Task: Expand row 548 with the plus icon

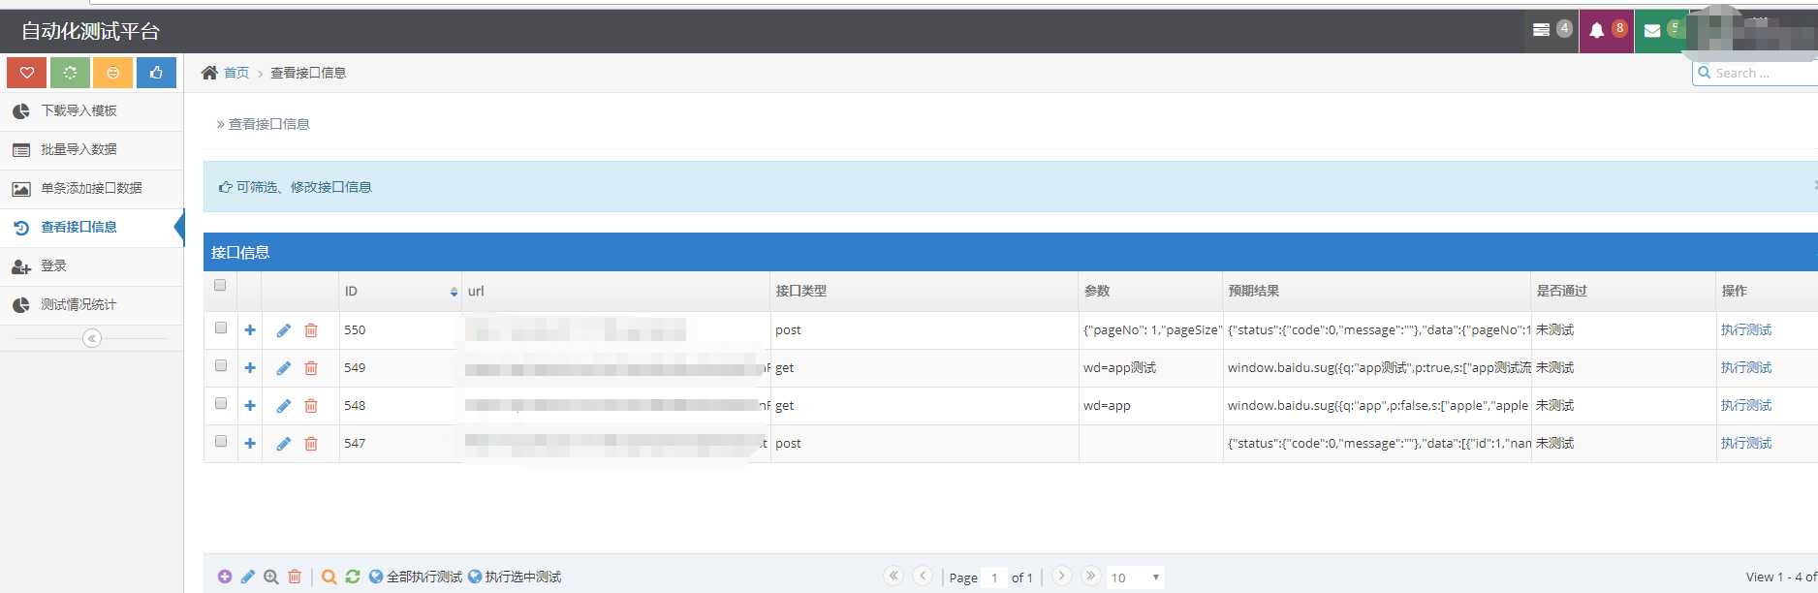Action: point(250,406)
